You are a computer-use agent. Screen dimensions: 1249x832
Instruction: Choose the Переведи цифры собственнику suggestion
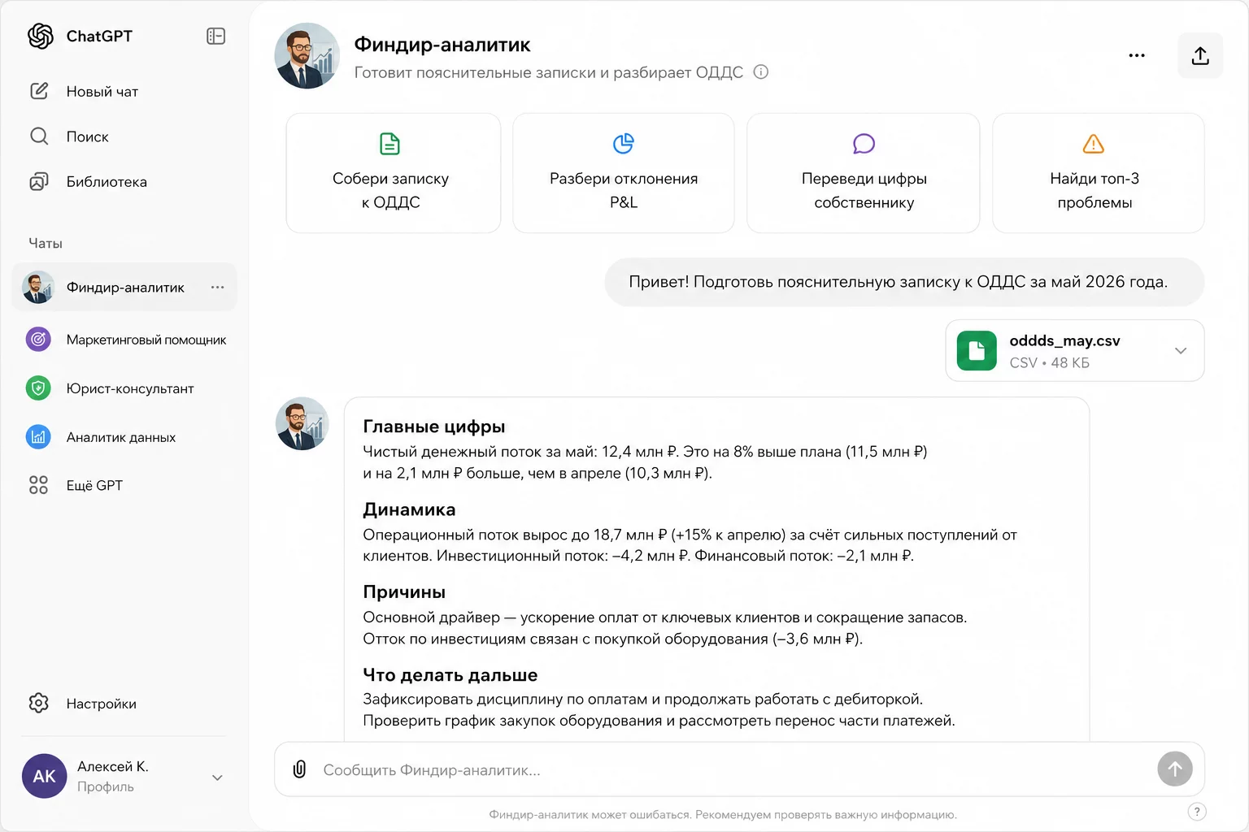coord(864,173)
